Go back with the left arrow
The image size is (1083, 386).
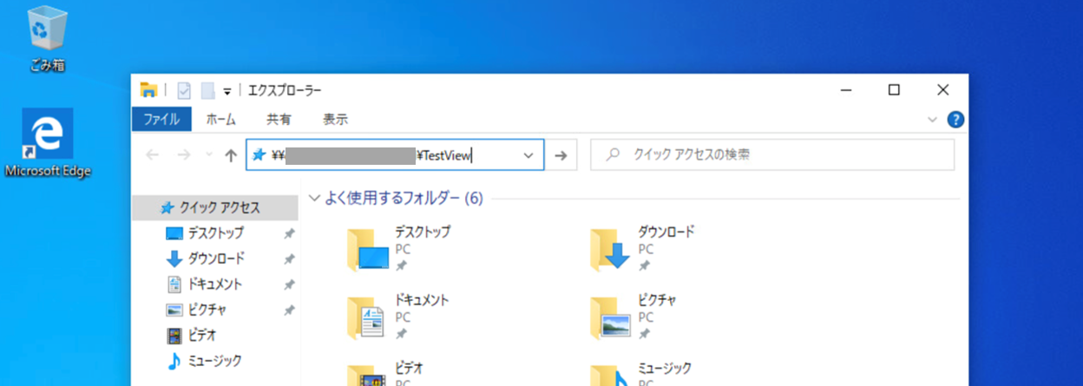pos(153,155)
